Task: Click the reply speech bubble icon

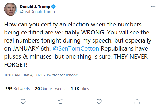Action: [23, 102]
